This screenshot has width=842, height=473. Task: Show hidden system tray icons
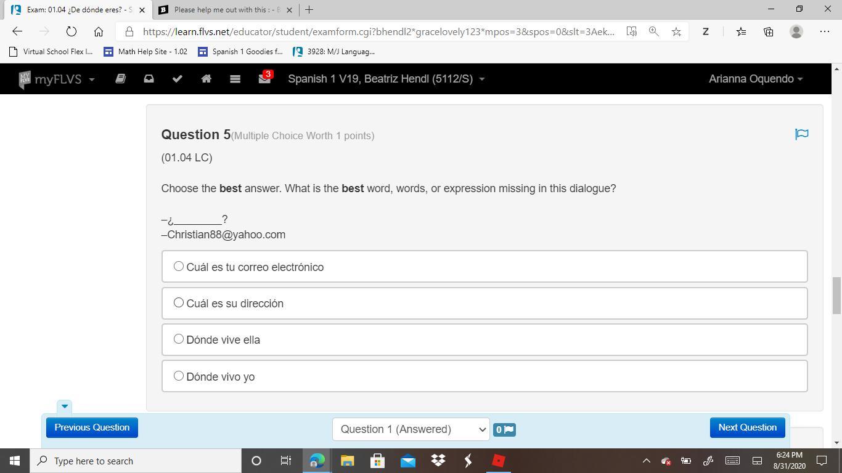[x=646, y=461]
